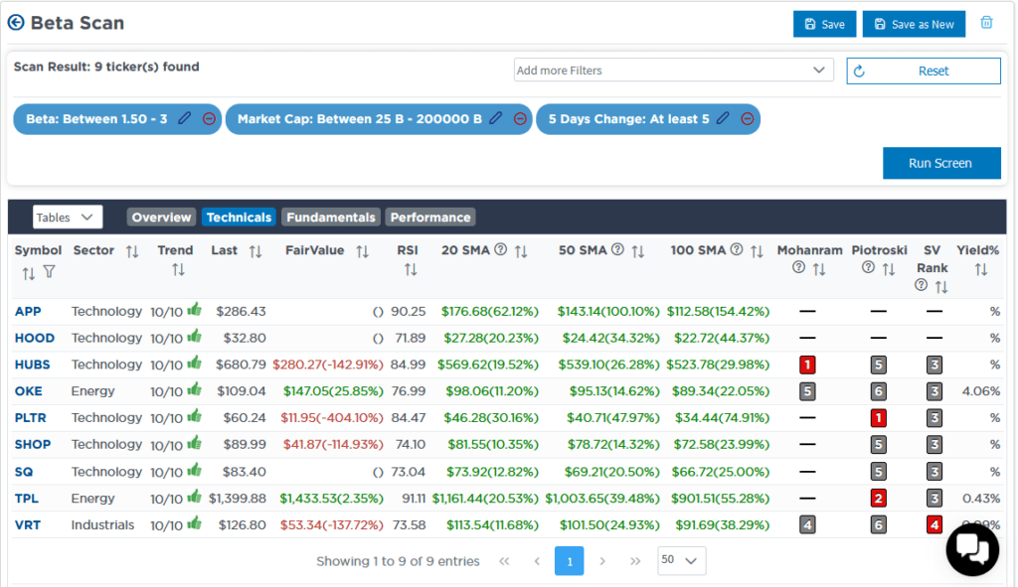This screenshot has width=1018, height=587.
Task: Sort the table by Trend
Action: 178,270
